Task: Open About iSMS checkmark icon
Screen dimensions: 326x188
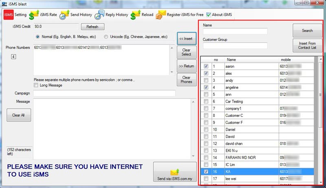Action: coord(209,15)
